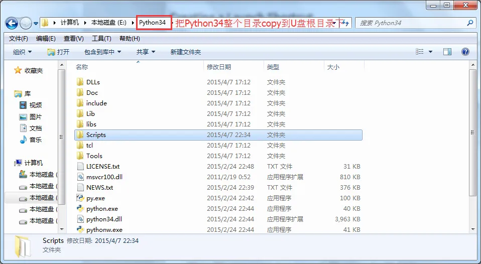The image size is (481, 264).
Task: Select the Lib folder icon
Action: pyautogui.click(x=80, y=113)
